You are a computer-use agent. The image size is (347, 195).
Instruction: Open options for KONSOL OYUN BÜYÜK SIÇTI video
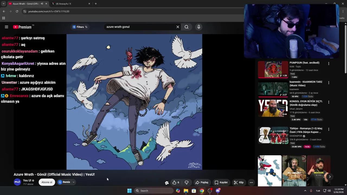click(329, 102)
